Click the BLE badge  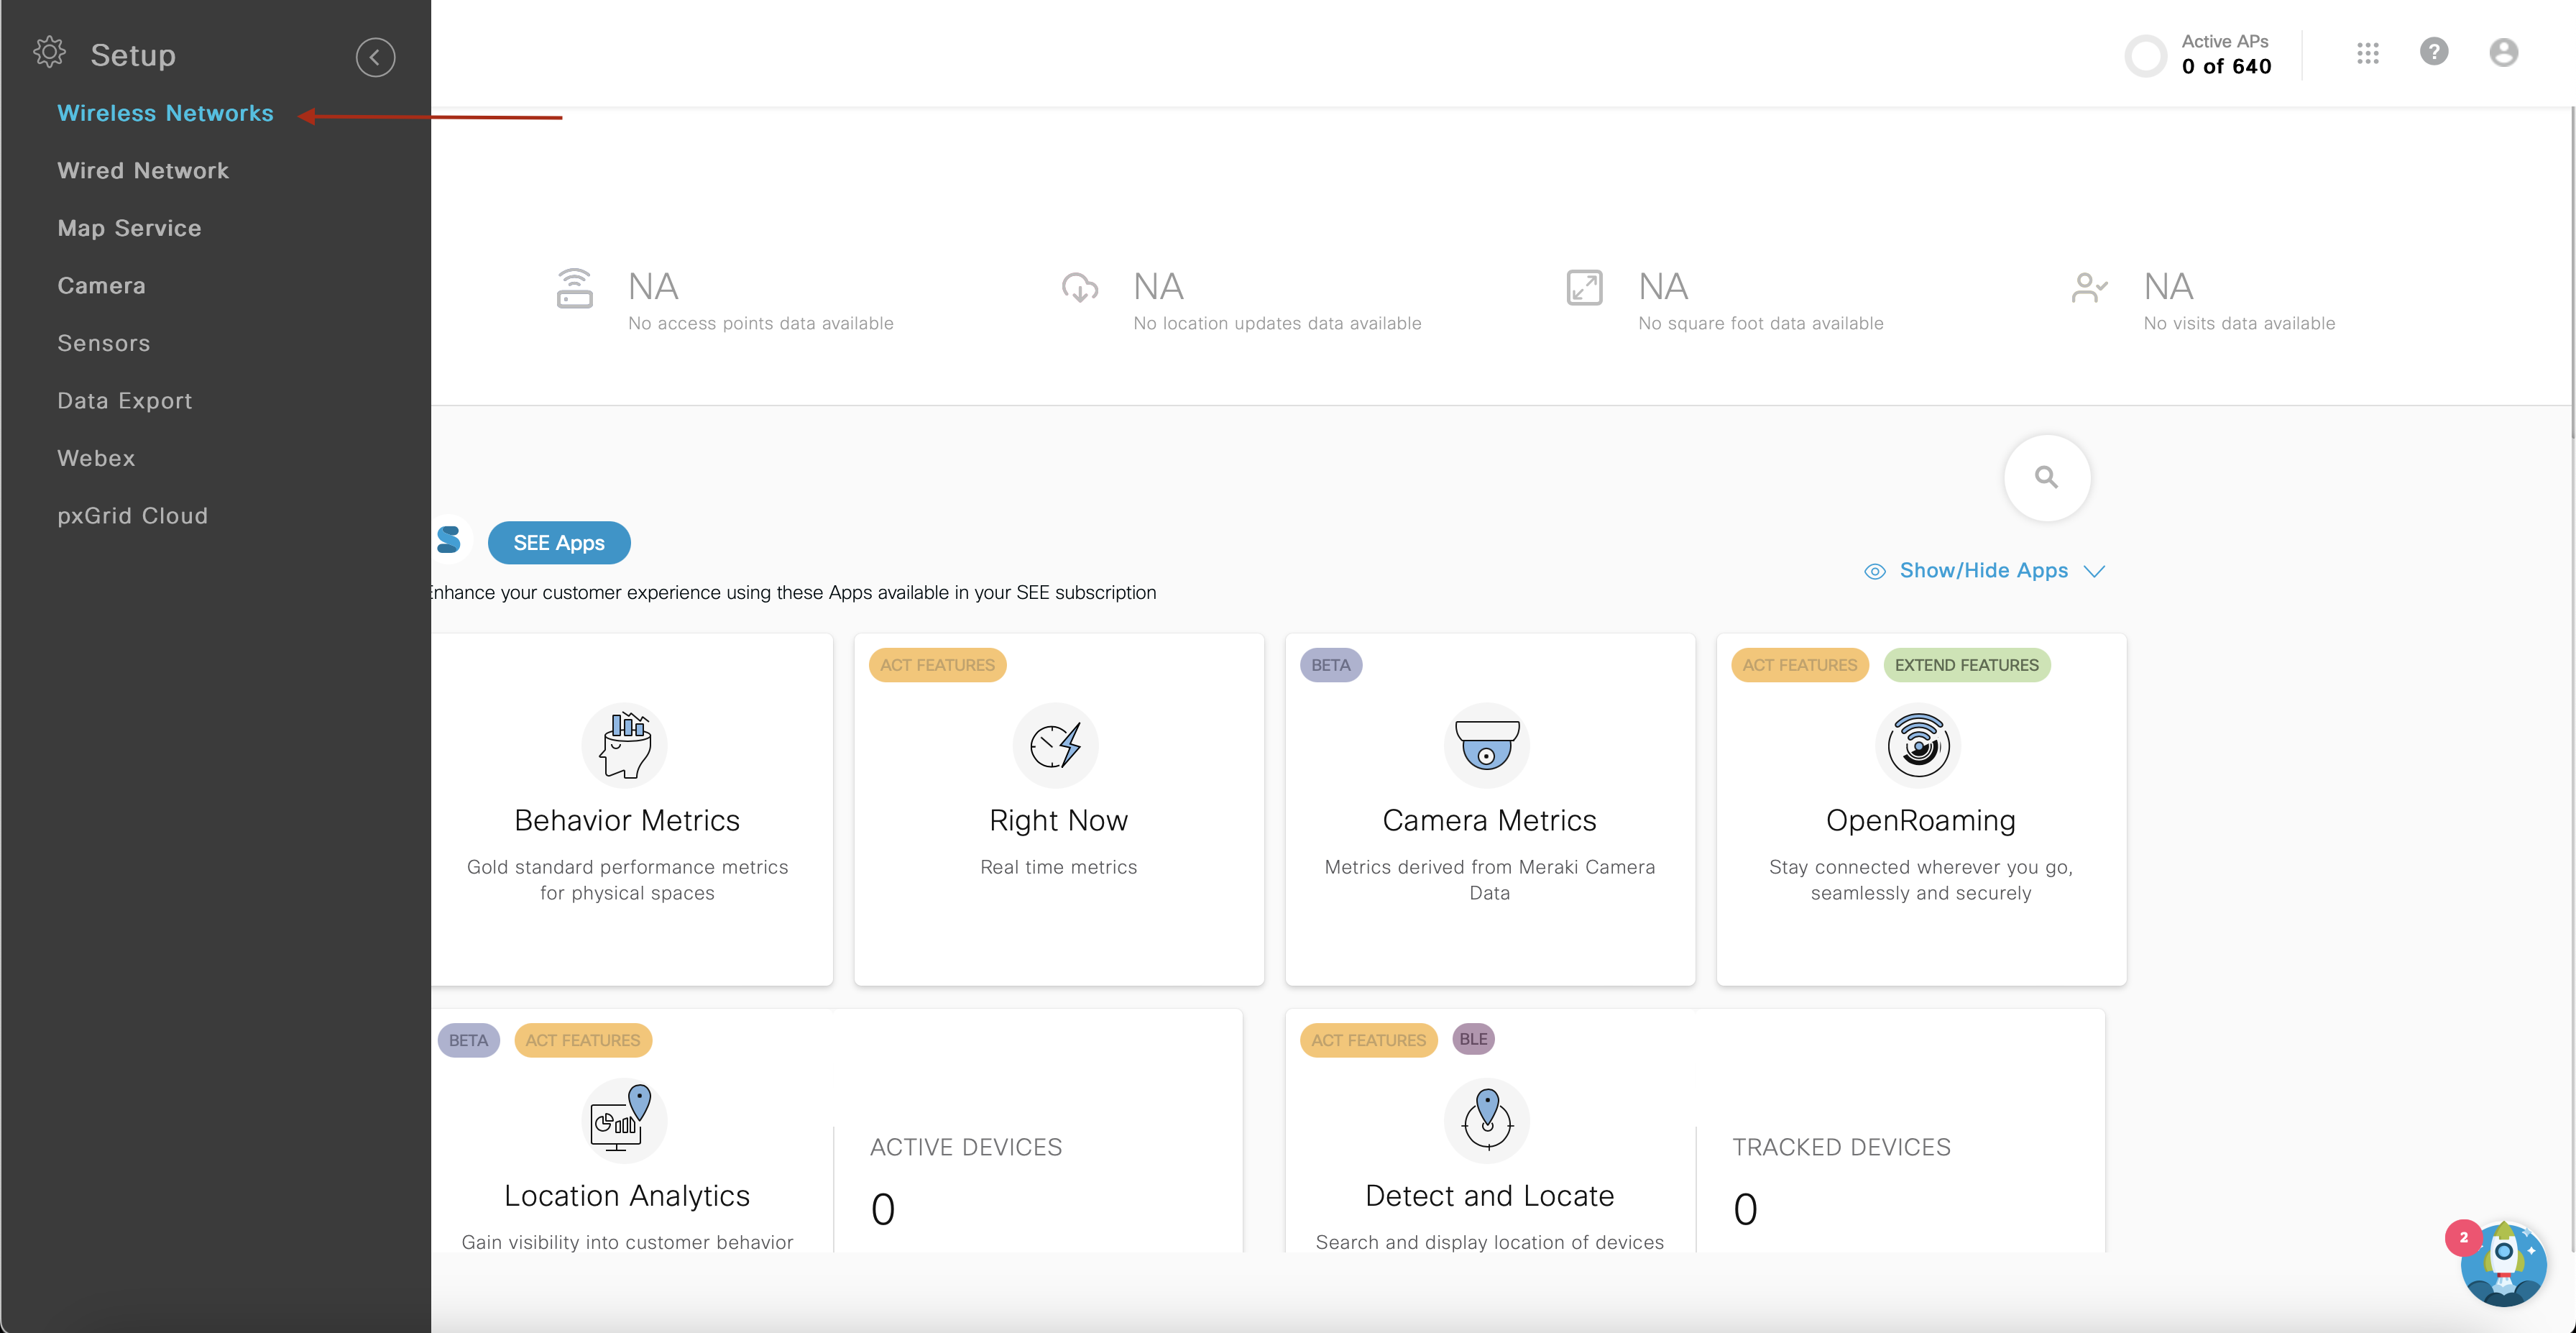pyautogui.click(x=1473, y=1039)
